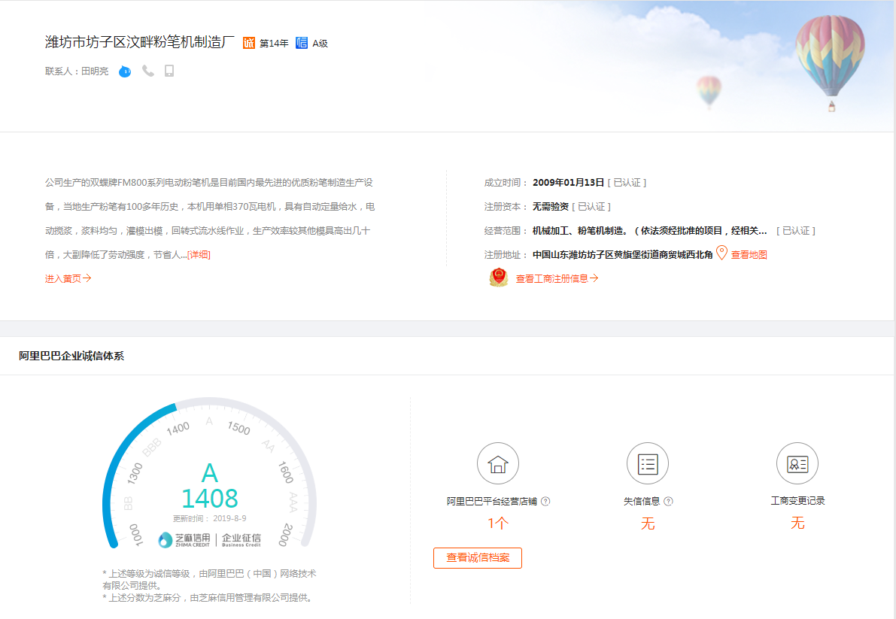Click the red police emblem icon
The height and width of the screenshot is (619, 896).
(x=498, y=278)
